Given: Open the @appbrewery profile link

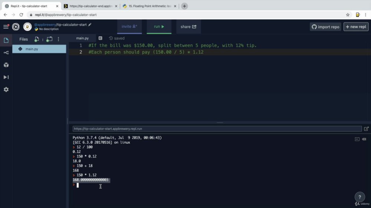Looking at the screenshot, I should pyautogui.click(x=45, y=24).
